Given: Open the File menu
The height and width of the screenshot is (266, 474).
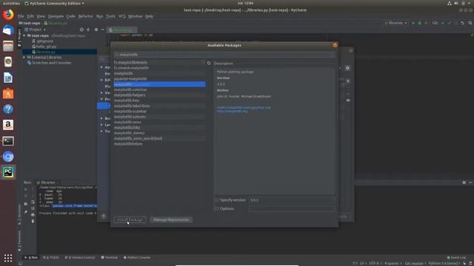Looking at the screenshot, I should 21,16.
